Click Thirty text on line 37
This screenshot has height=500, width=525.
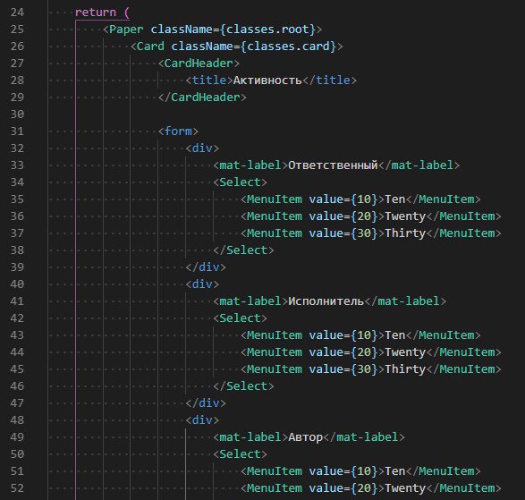pyautogui.click(x=405, y=233)
